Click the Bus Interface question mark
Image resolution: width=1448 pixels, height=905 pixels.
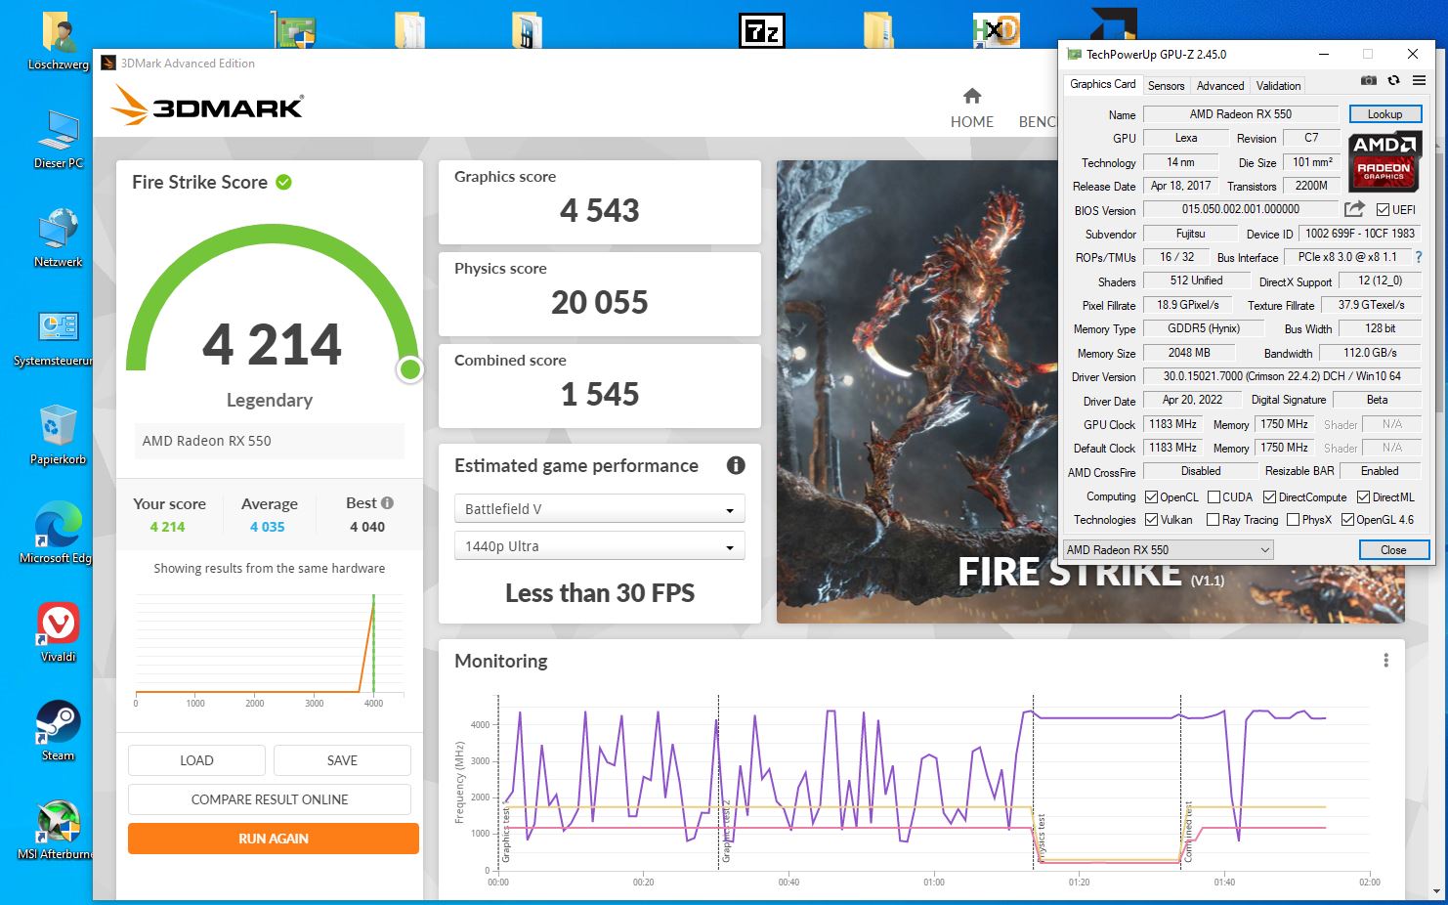pyautogui.click(x=1419, y=257)
